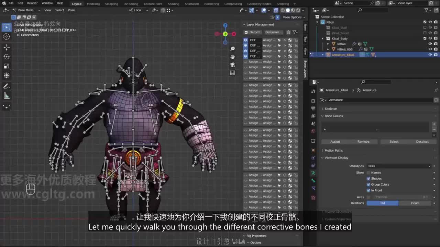This screenshot has height=247, width=440.
Task: Click the Assign button under Bone Groups
Action: [335, 142]
